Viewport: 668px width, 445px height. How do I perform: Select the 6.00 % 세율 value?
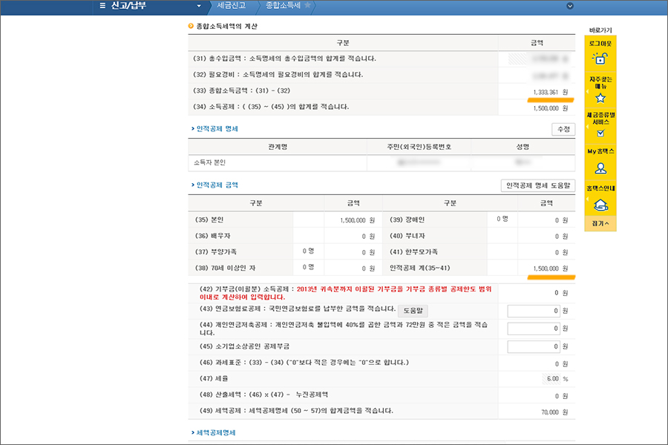pos(557,378)
